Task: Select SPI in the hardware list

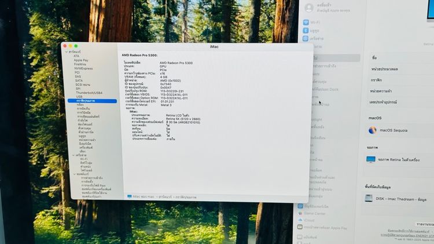Action: pos(78,89)
